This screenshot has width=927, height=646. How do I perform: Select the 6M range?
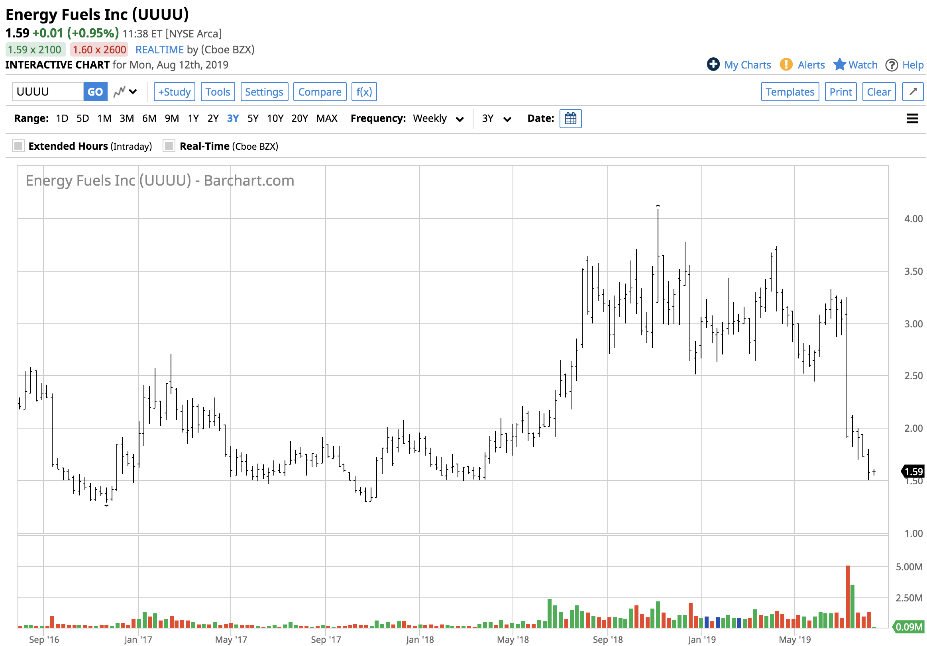point(149,119)
